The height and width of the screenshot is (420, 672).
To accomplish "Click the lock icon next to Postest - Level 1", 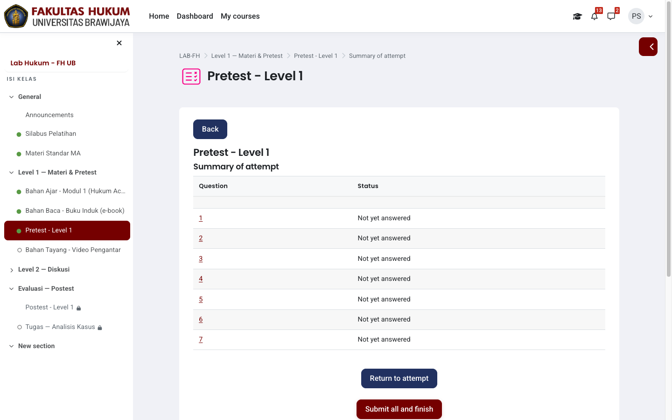I will coord(79,308).
